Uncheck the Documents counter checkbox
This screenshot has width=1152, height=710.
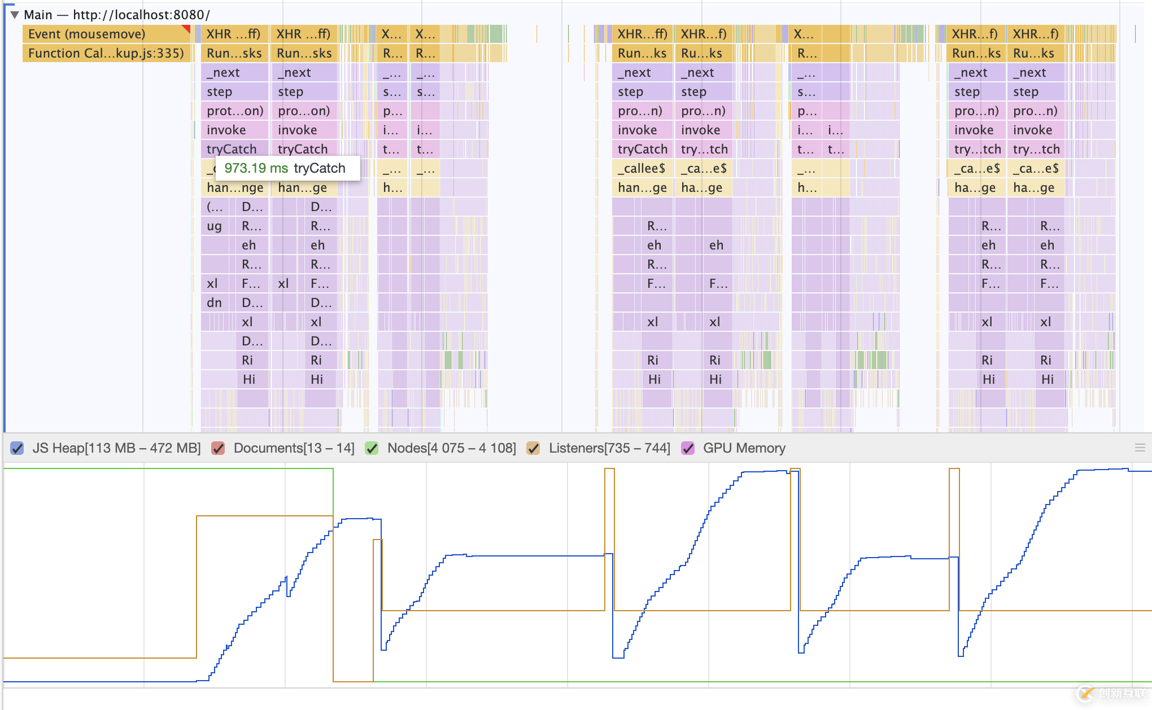click(218, 448)
